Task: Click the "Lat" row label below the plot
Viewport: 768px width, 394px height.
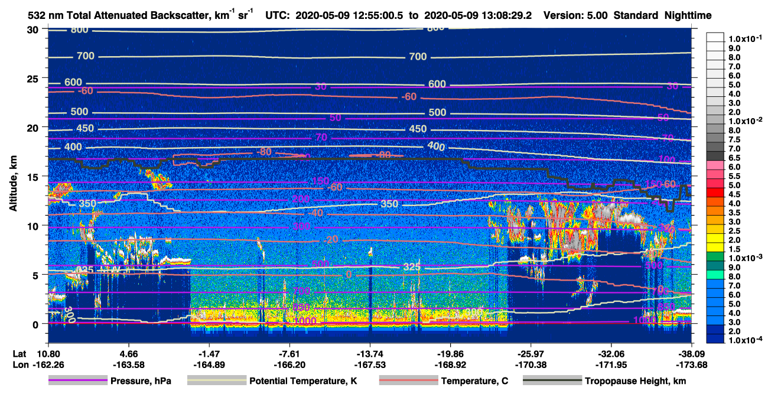Action: pos(19,353)
